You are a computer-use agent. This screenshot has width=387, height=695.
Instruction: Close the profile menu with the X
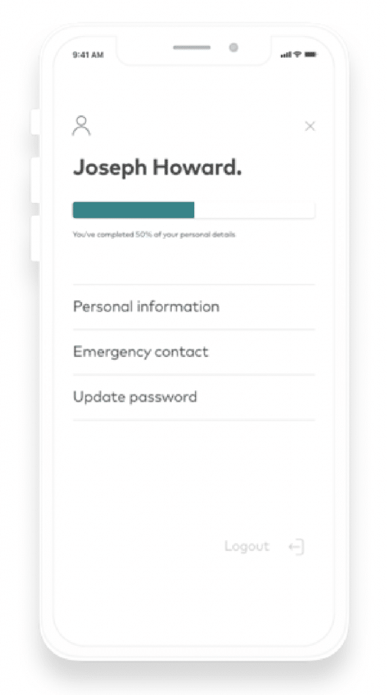click(310, 126)
